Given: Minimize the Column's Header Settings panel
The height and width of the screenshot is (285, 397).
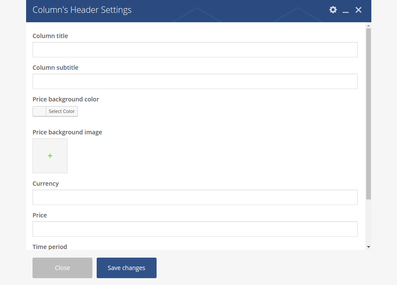Looking at the screenshot, I should pos(346,10).
